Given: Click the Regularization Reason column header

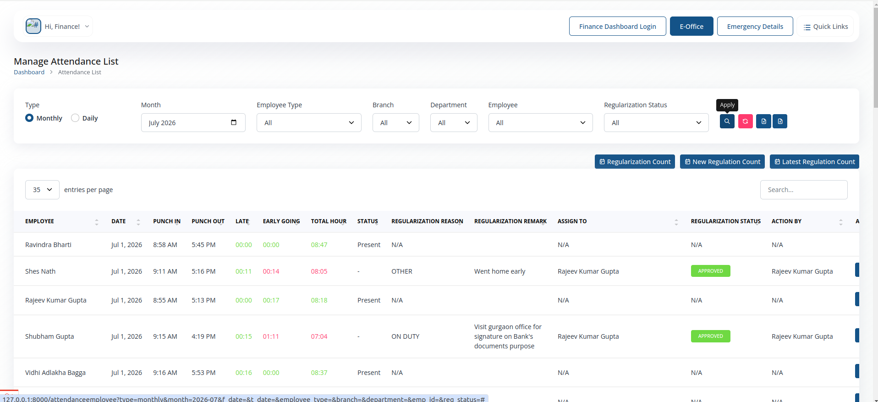Looking at the screenshot, I should (x=427, y=221).
